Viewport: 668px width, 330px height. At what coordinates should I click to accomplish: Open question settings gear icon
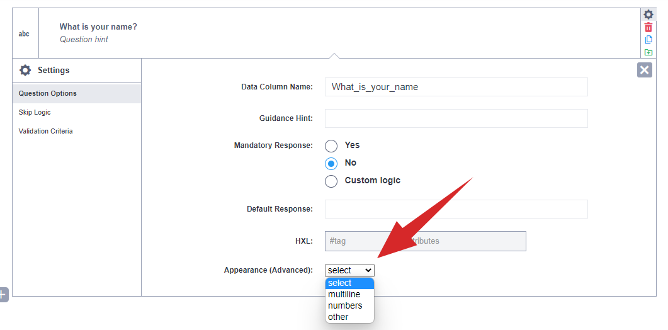(x=648, y=14)
